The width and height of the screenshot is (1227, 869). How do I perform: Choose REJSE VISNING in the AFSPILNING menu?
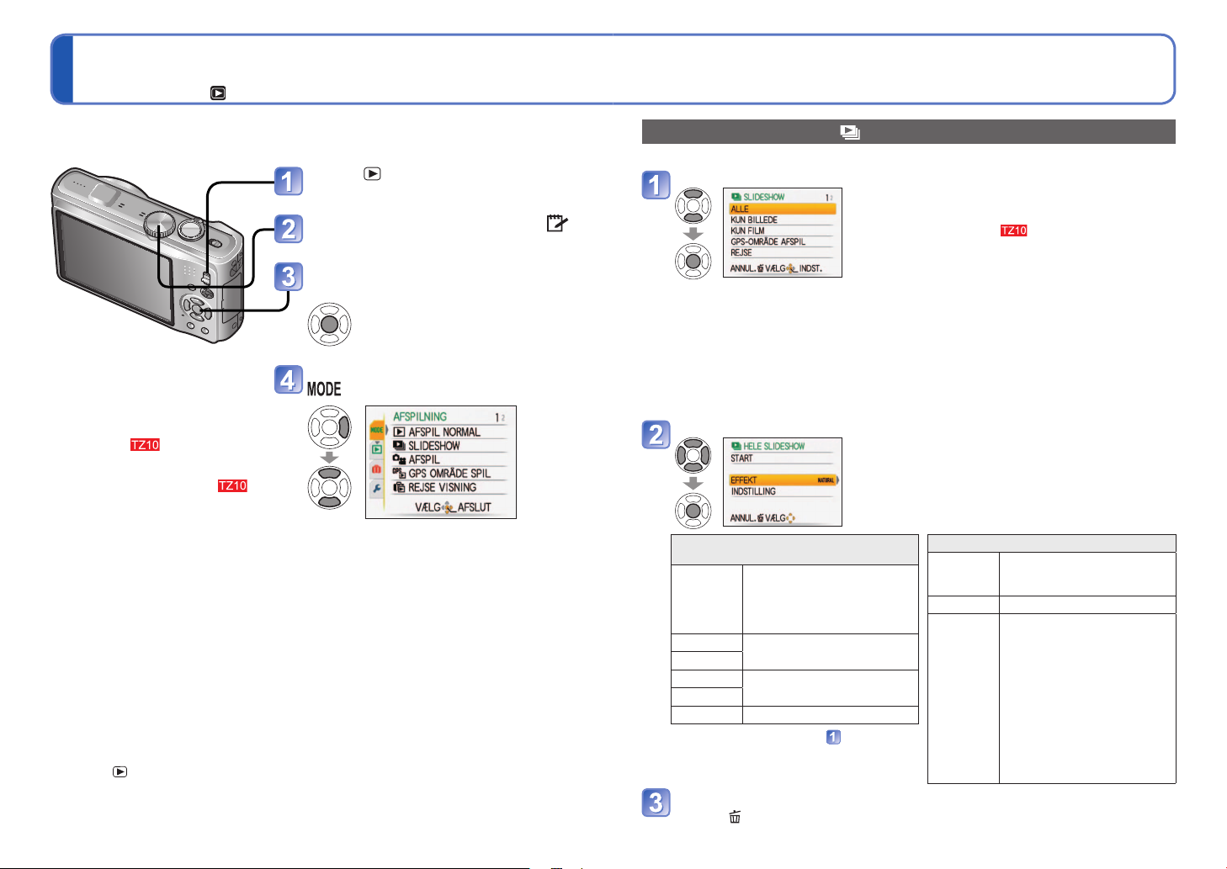(x=442, y=487)
